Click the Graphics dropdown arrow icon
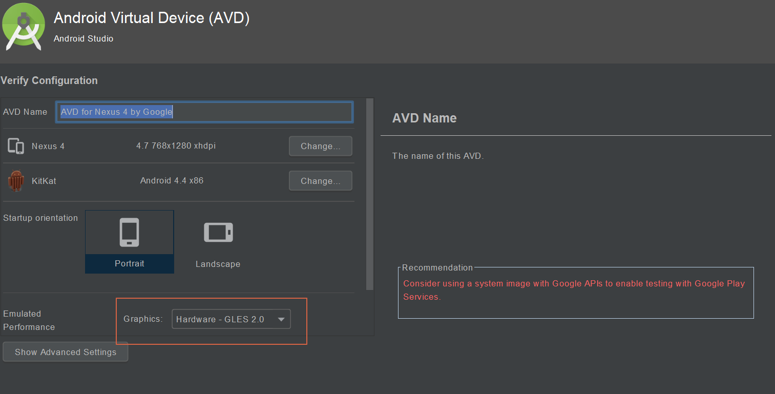 (x=281, y=319)
